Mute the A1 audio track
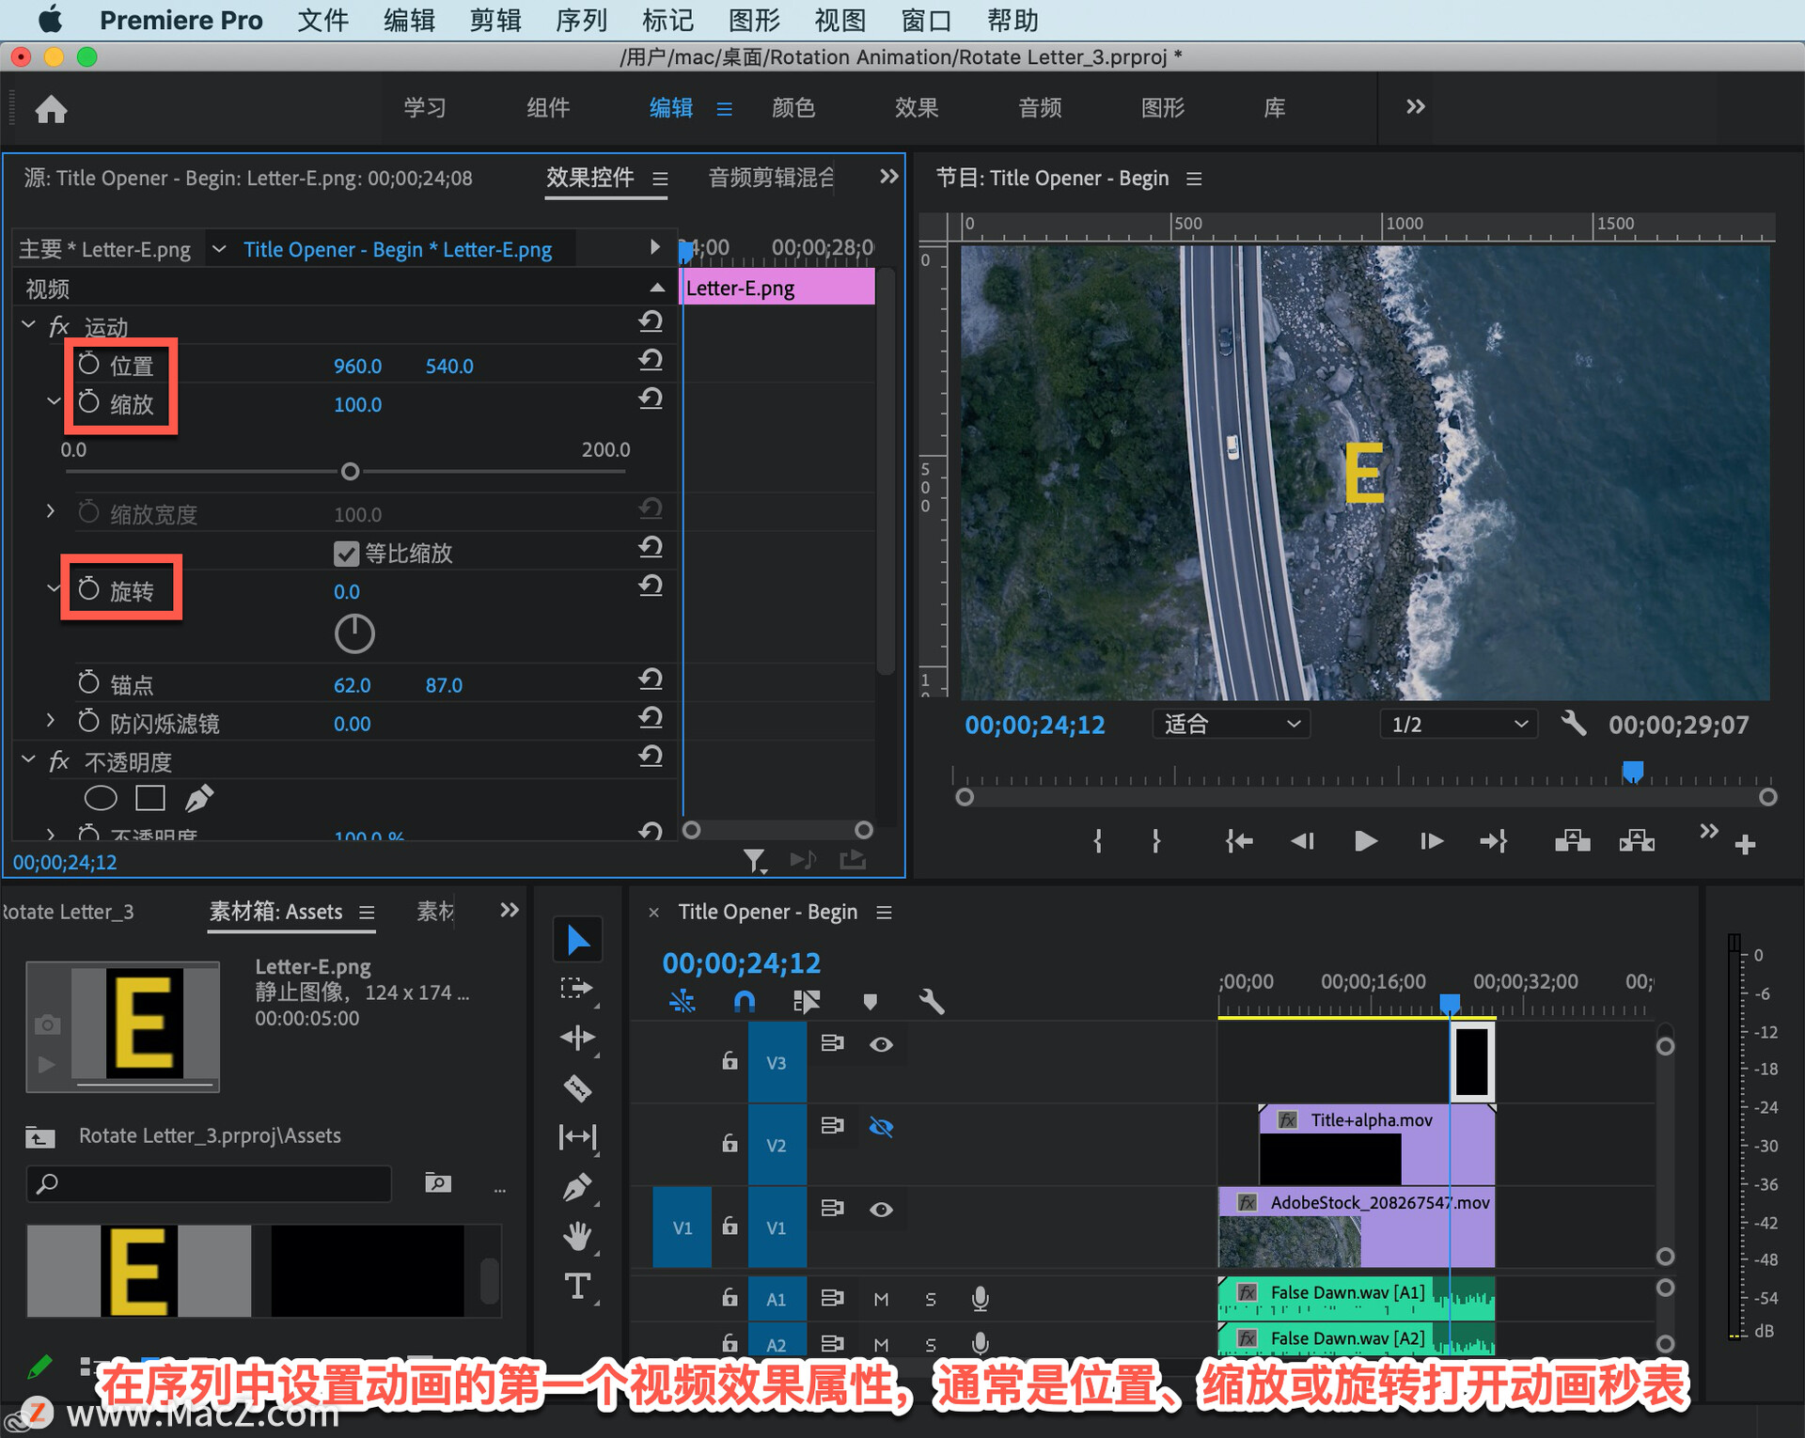This screenshot has height=1438, width=1805. [x=881, y=1299]
